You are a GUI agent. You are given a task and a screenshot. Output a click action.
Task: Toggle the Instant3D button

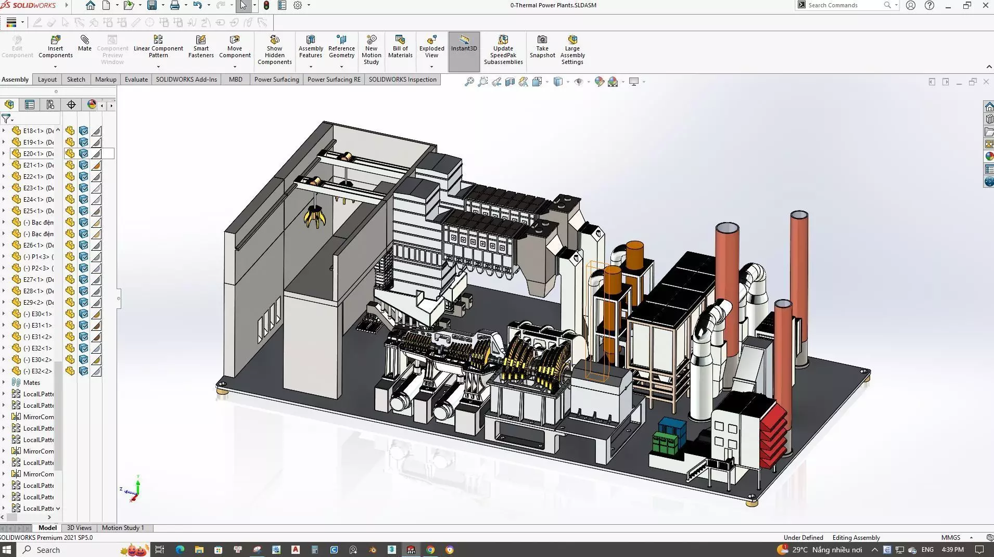click(x=464, y=51)
